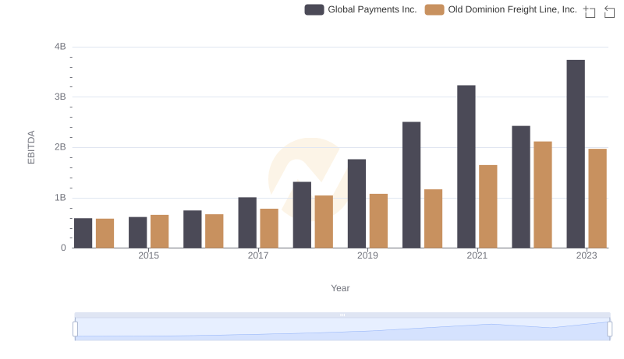The height and width of the screenshot is (359, 624).
Task: Click inside the data zoom preview area
Action: [342, 329]
